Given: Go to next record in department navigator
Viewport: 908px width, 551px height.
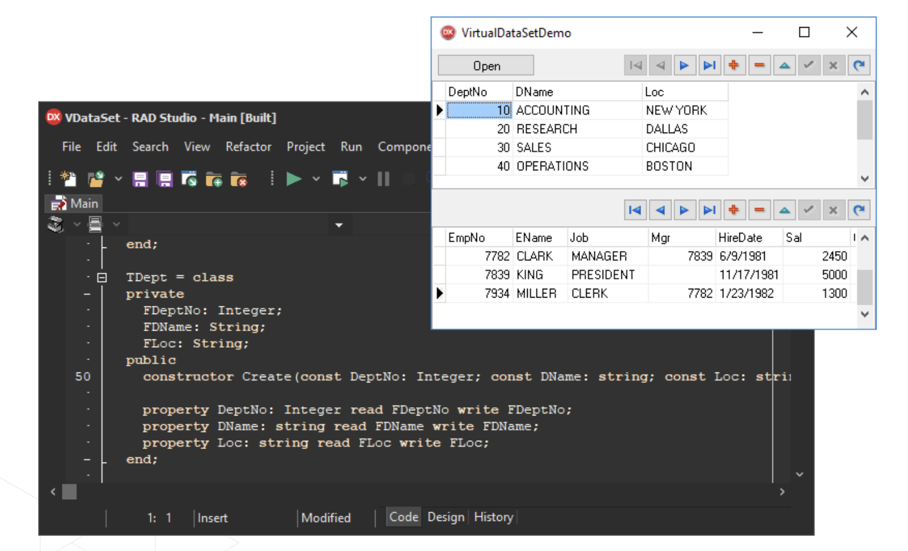Looking at the screenshot, I should 685,65.
